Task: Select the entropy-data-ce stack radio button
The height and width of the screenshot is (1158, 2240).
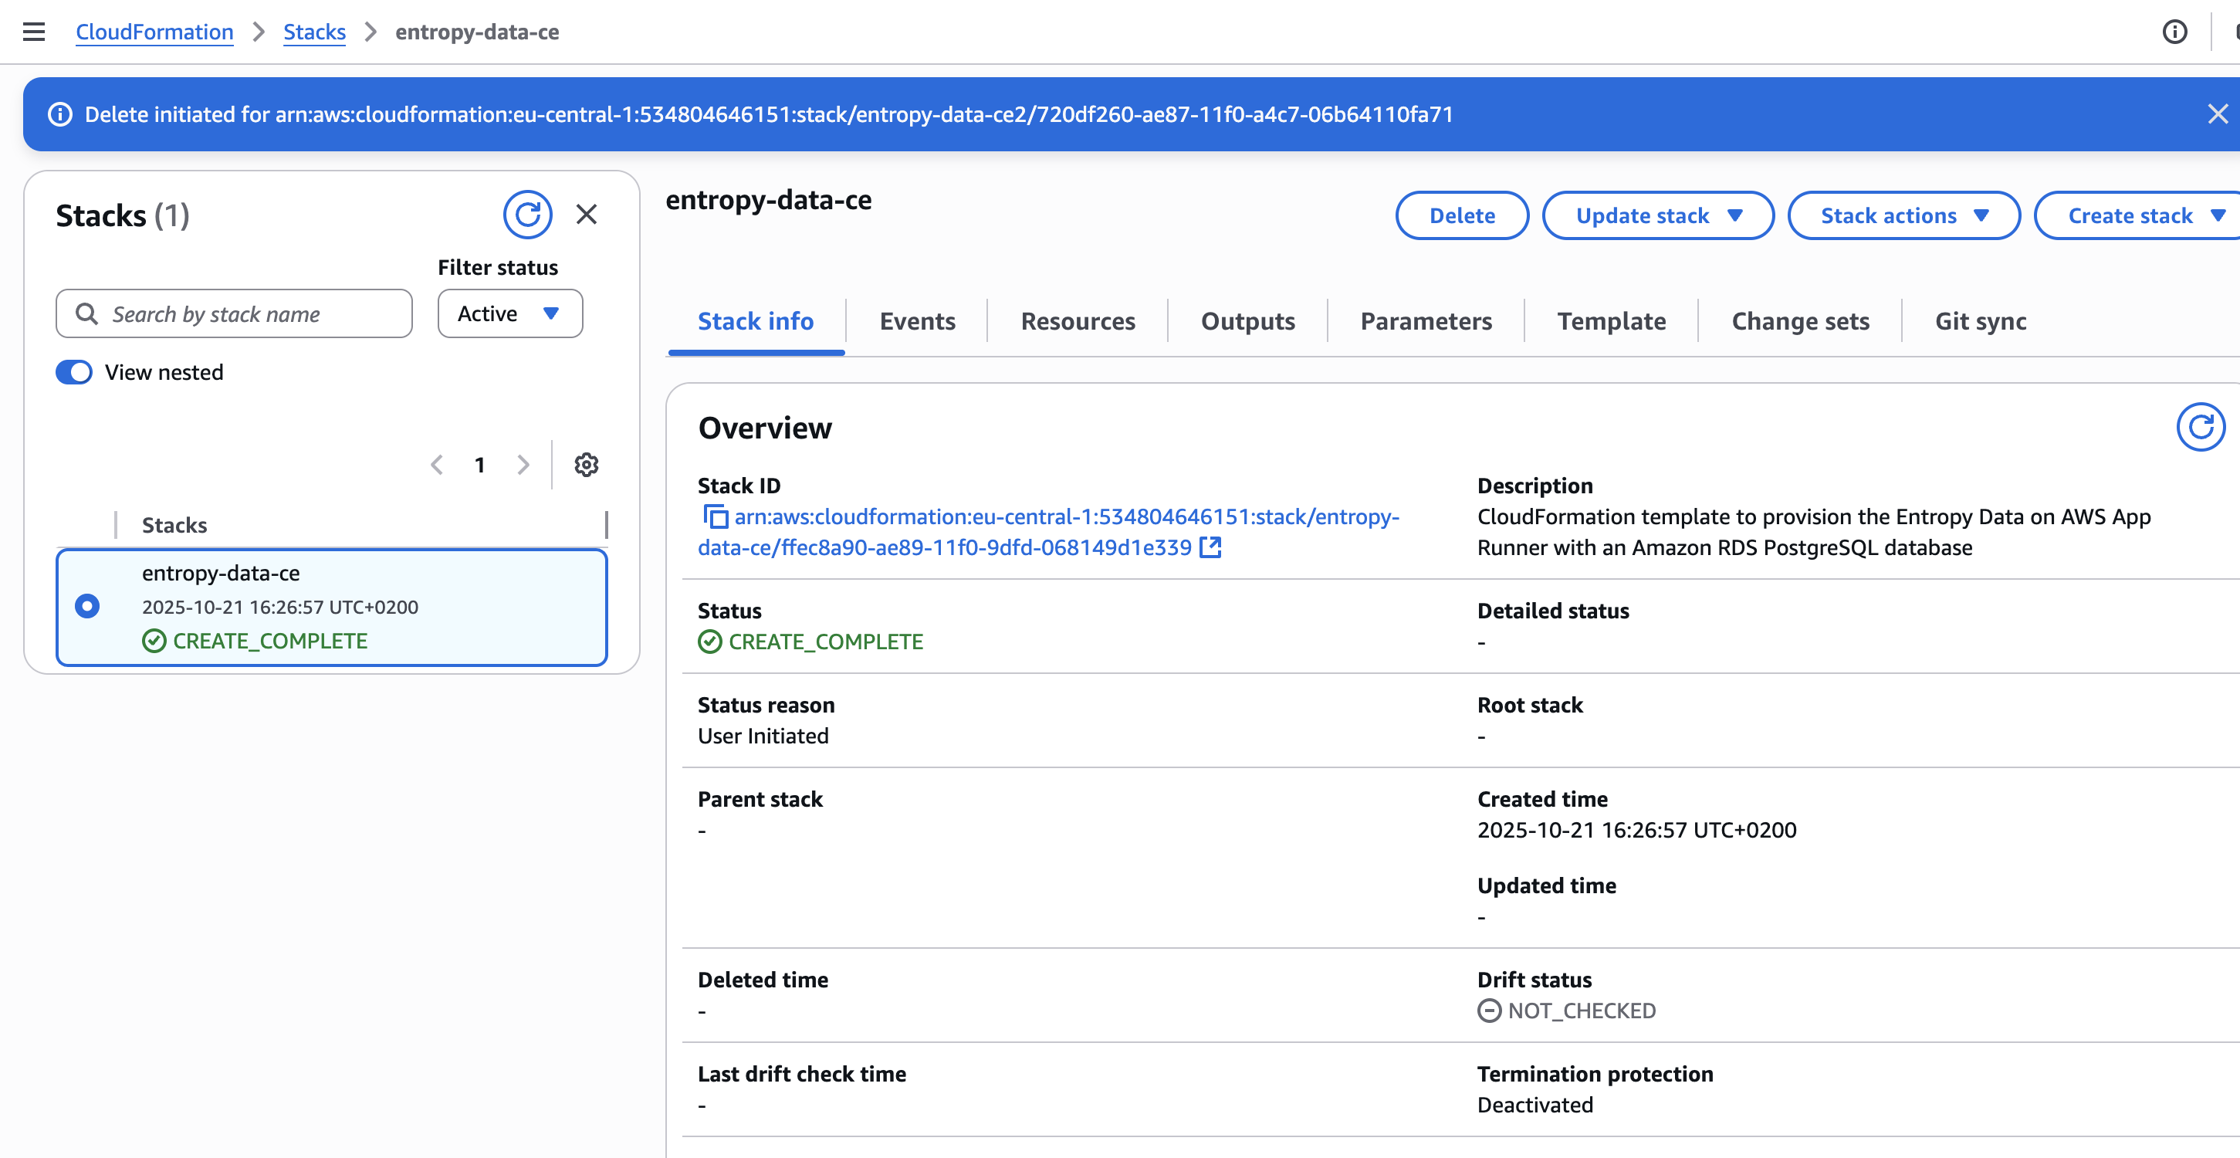Action: (x=87, y=605)
